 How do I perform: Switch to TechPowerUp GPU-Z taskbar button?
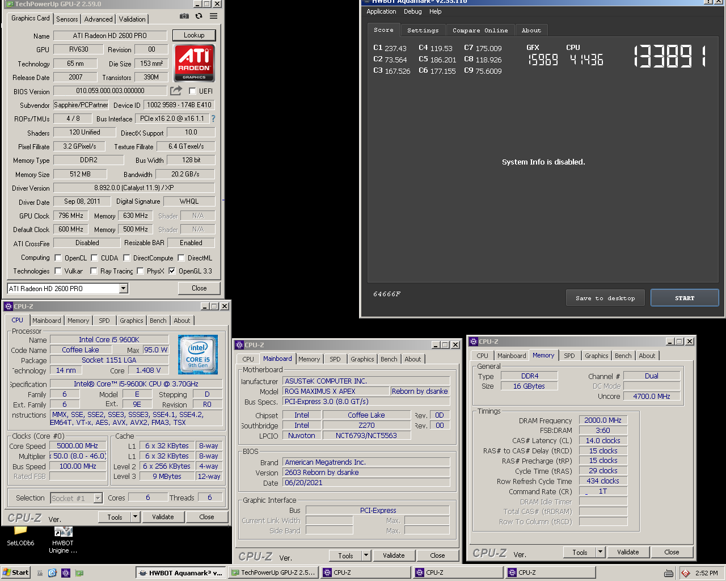click(x=273, y=573)
